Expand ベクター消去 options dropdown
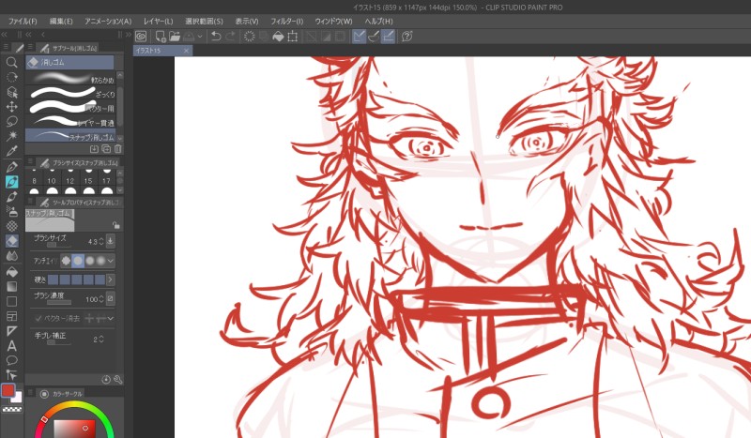The image size is (751, 438). [111, 318]
